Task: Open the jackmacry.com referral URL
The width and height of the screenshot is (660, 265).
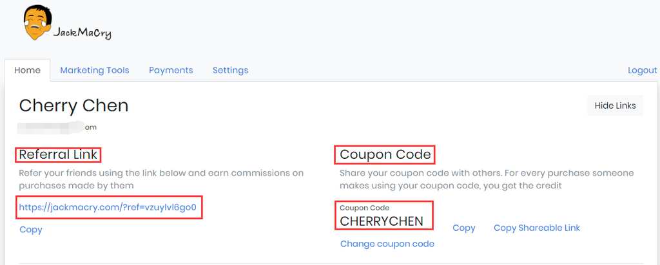Action: click(x=108, y=207)
